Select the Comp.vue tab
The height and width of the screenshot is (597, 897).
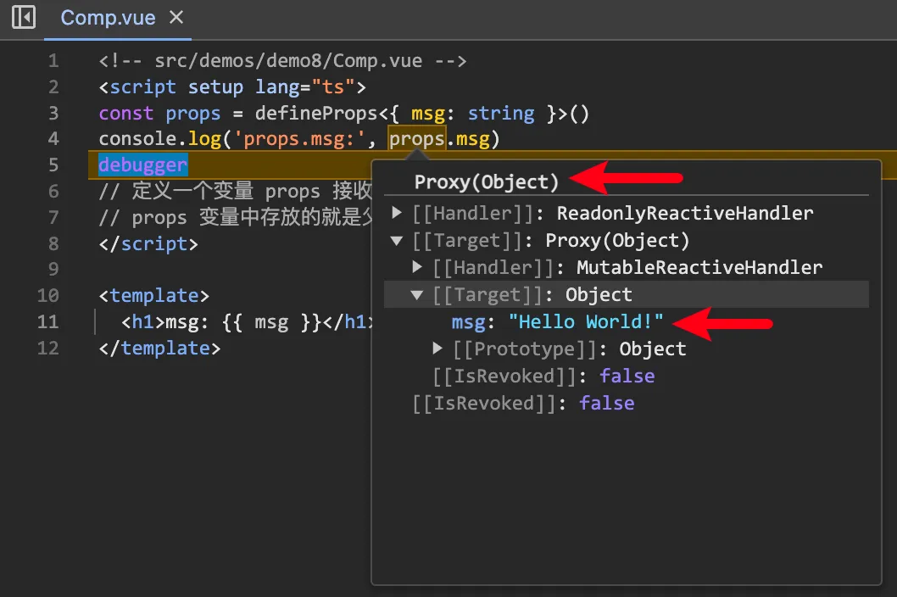(108, 18)
